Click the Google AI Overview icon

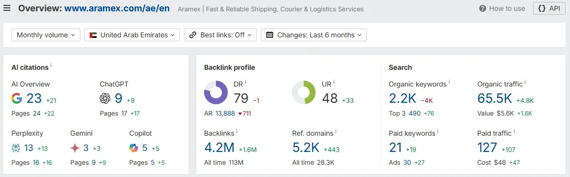(17, 98)
